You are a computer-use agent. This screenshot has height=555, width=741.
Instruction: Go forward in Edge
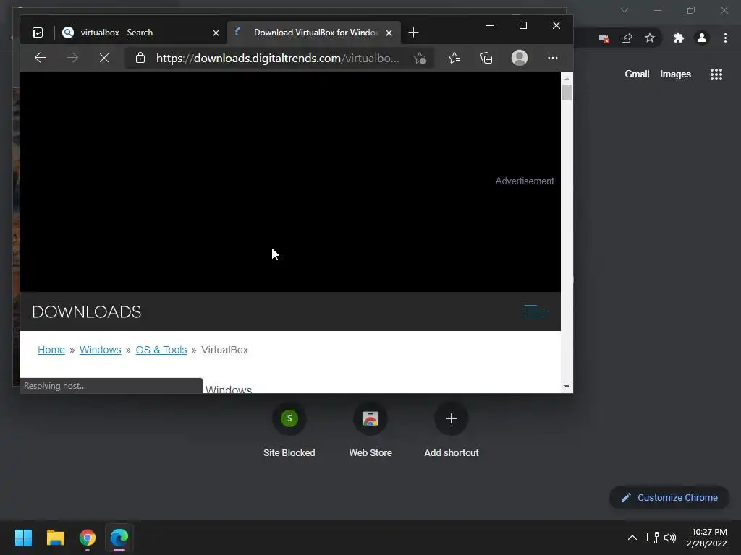pos(72,58)
